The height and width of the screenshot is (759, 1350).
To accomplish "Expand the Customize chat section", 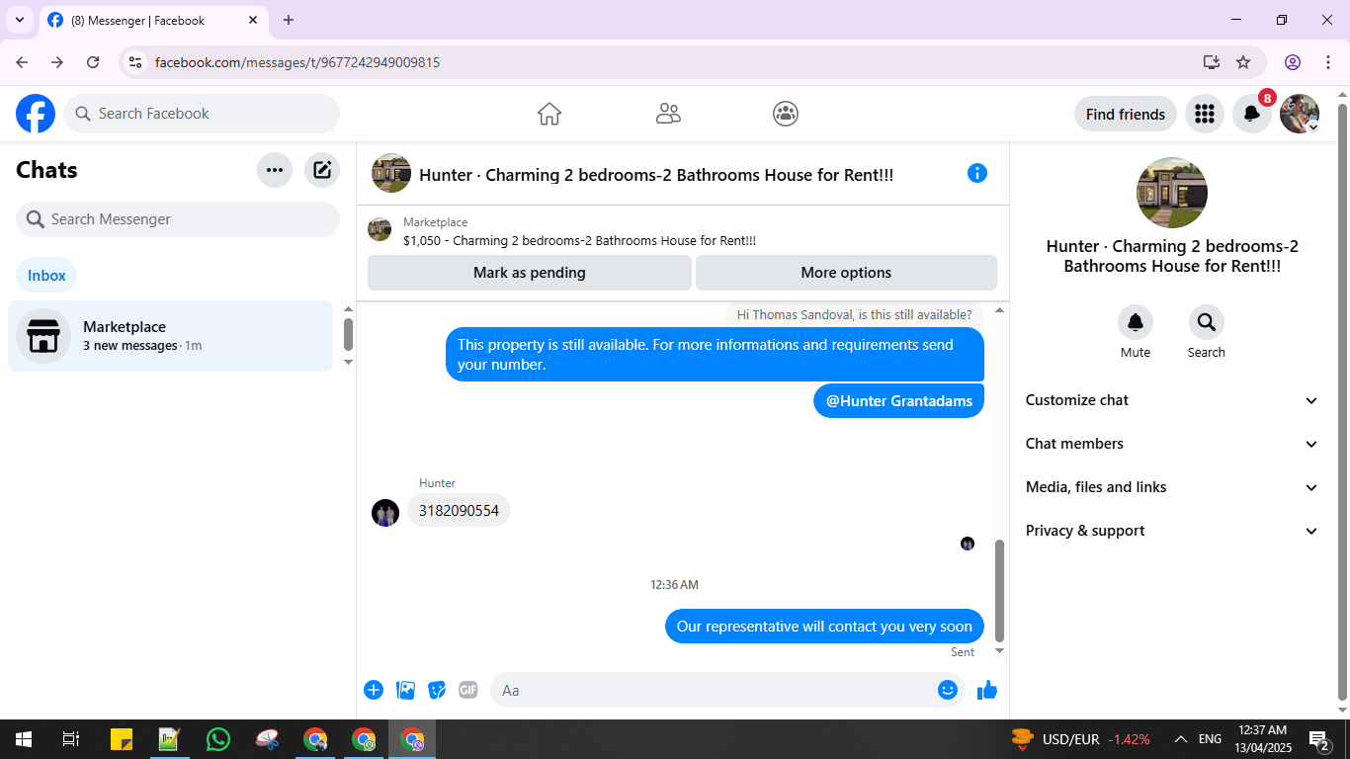I will pyautogui.click(x=1172, y=400).
